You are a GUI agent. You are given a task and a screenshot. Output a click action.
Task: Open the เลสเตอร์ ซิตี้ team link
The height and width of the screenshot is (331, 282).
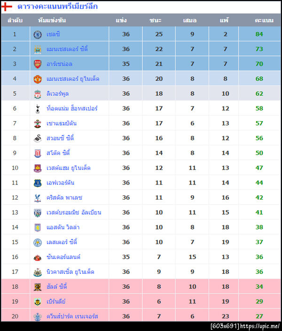62,242
